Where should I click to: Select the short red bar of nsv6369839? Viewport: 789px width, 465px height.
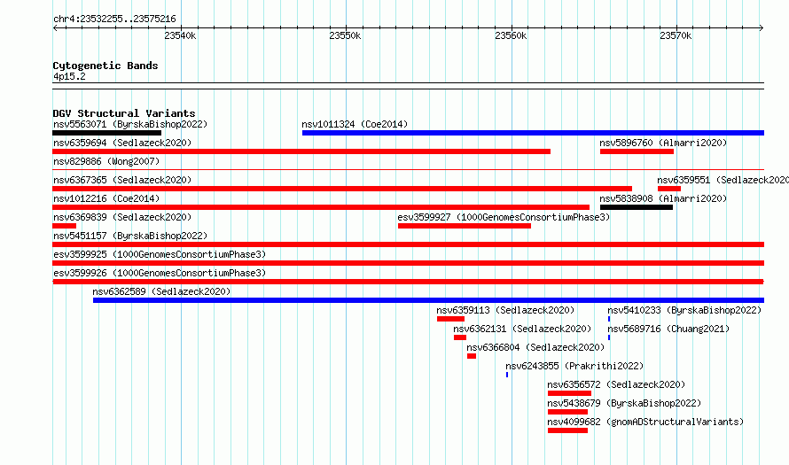pyautogui.click(x=65, y=226)
